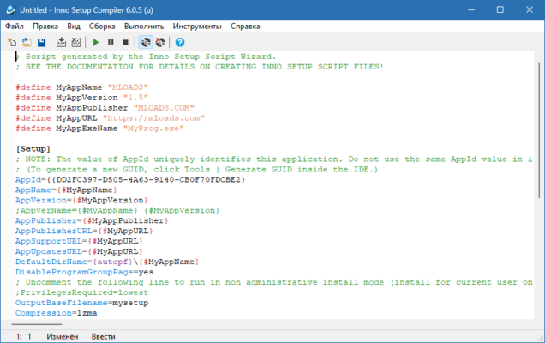Click the Inno Setup title bar app icon
Viewport: 545px width, 343px height.
(x=11, y=9)
